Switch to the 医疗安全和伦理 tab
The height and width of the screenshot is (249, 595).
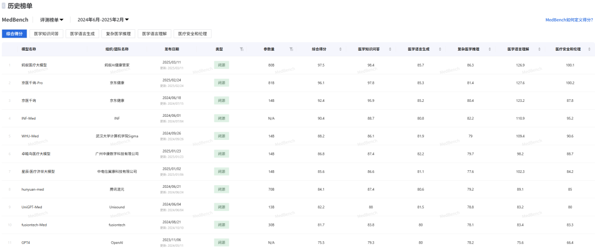click(192, 34)
